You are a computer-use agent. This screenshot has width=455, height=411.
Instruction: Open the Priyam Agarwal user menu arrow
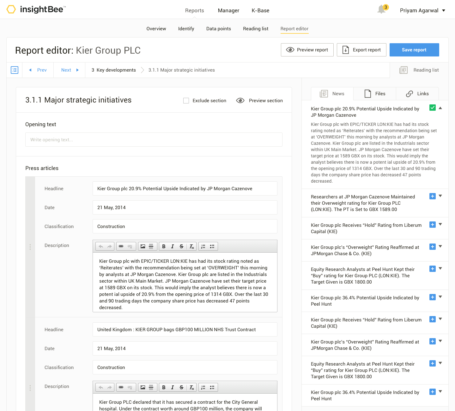click(x=444, y=10)
